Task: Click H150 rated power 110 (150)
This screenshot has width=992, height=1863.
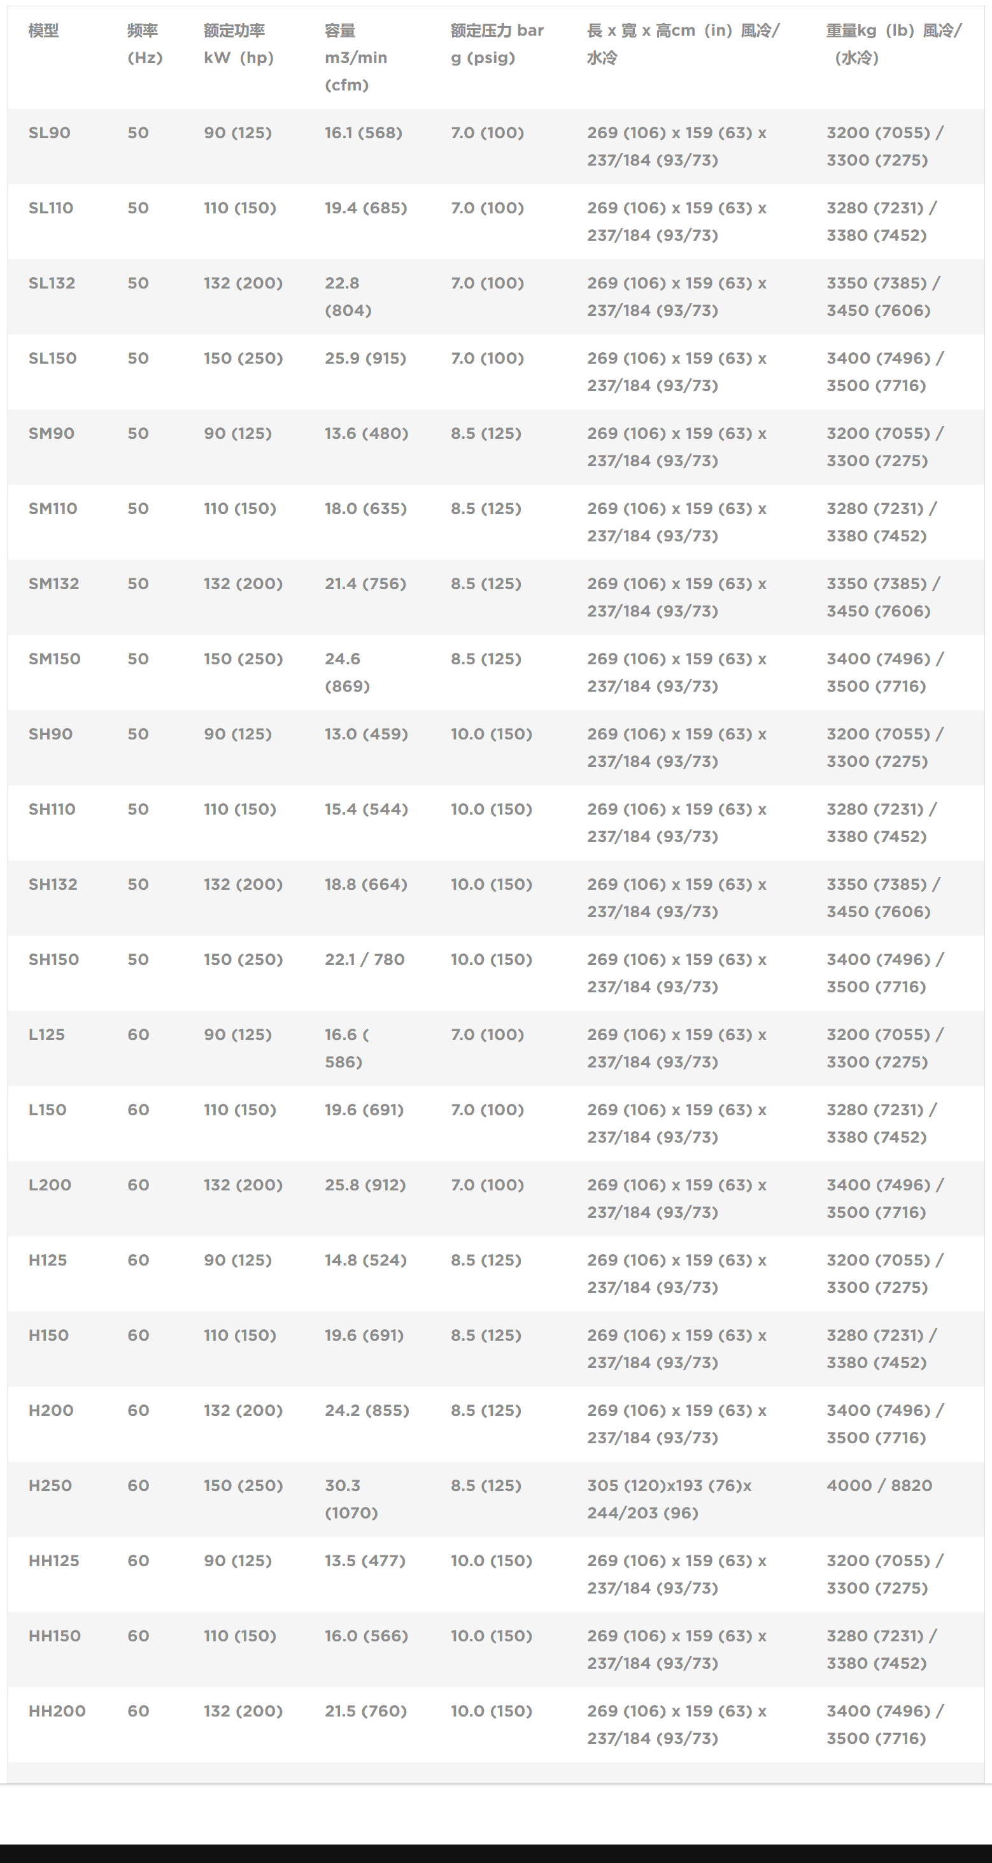Action: point(240,1335)
